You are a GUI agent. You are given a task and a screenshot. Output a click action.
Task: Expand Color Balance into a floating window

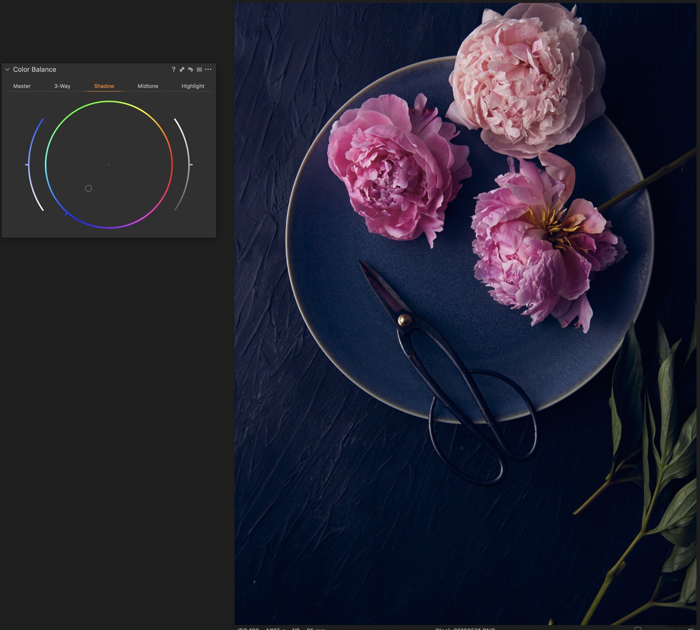(181, 69)
